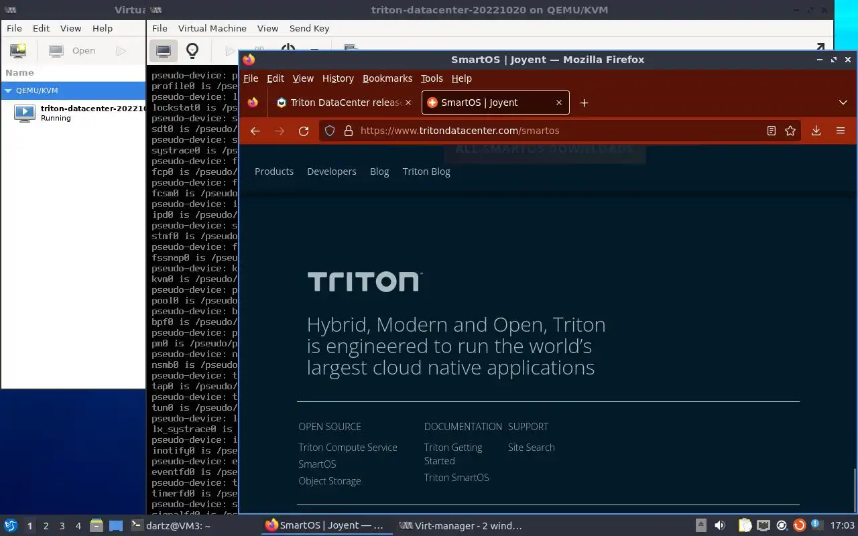Open the View menu in the VM console window
This screenshot has height=536, width=858.
tap(267, 28)
